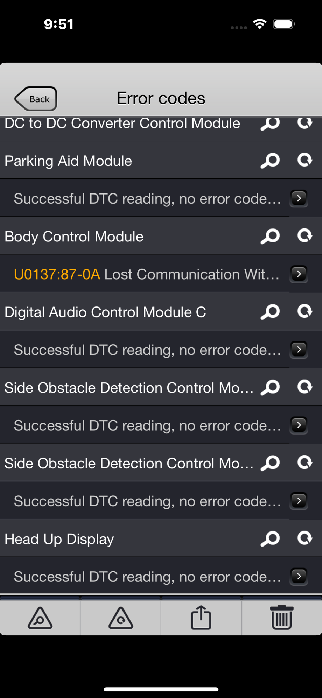
Task: Expand Parking Aid Module result chevron
Action: 299,198
